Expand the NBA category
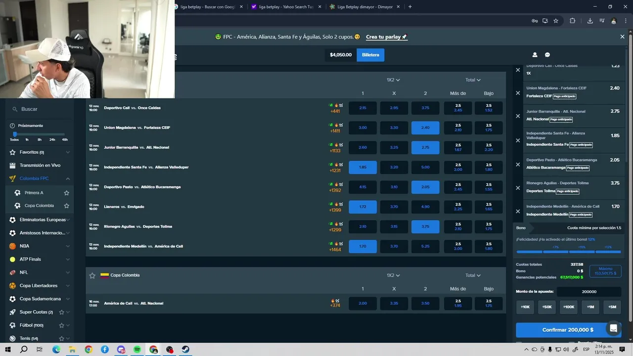 (x=68, y=246)
